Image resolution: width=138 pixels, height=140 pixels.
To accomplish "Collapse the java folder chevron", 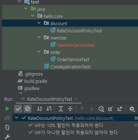I will coord(26,9).
